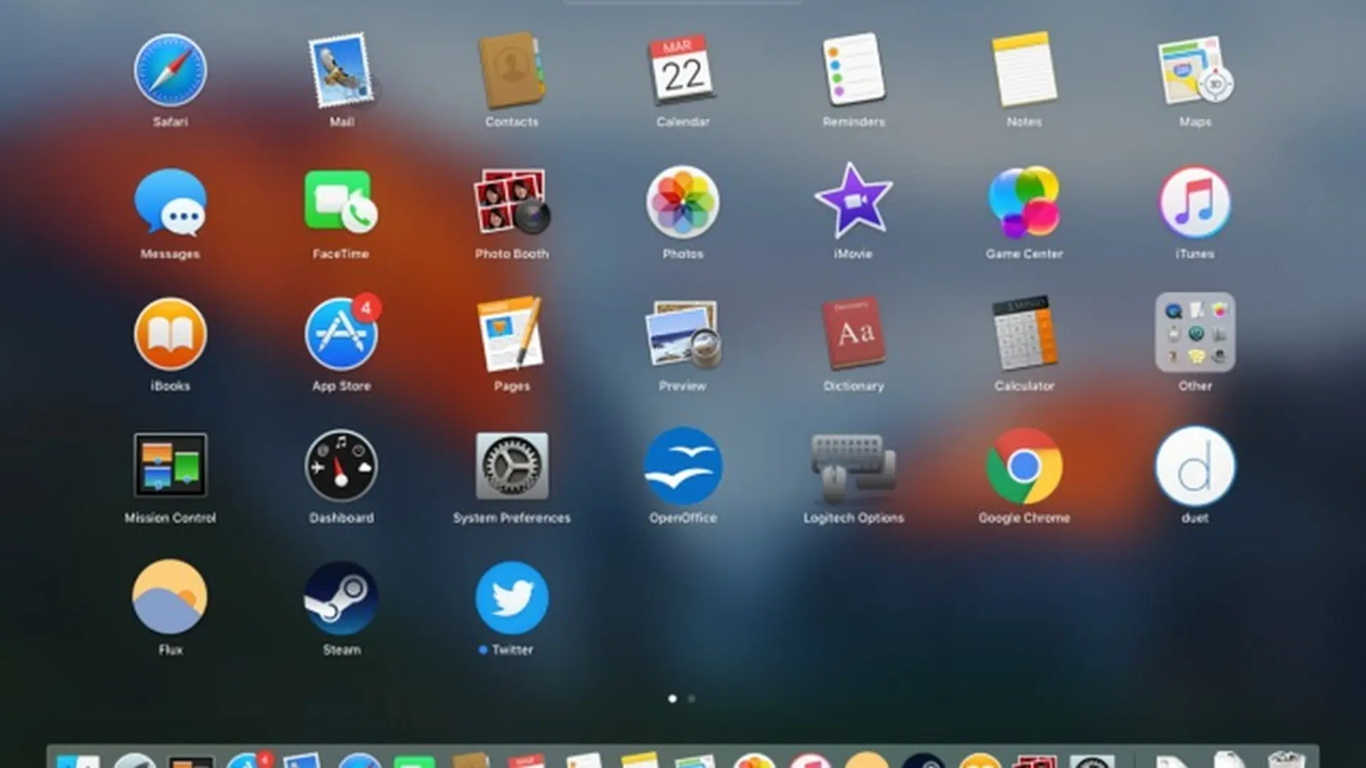Launch OpenOffice
Viewport: 1366px width, 768px height.
pyautogui.click(x=682, y=466)
